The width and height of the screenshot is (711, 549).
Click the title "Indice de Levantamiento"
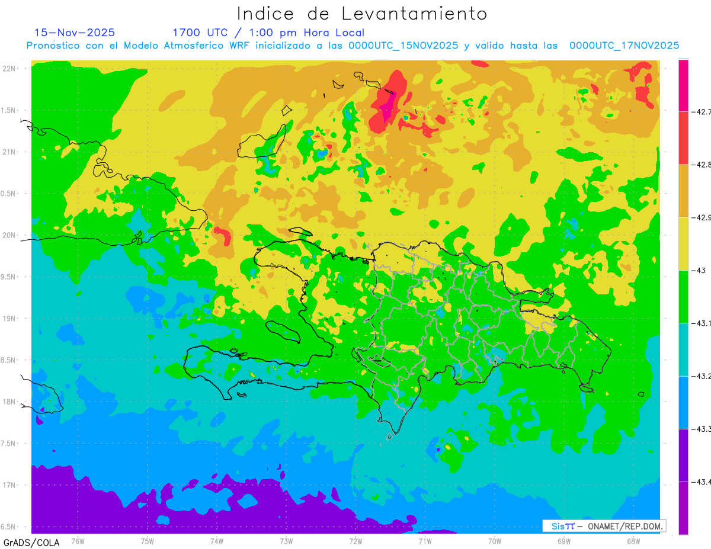coord(361,13)
